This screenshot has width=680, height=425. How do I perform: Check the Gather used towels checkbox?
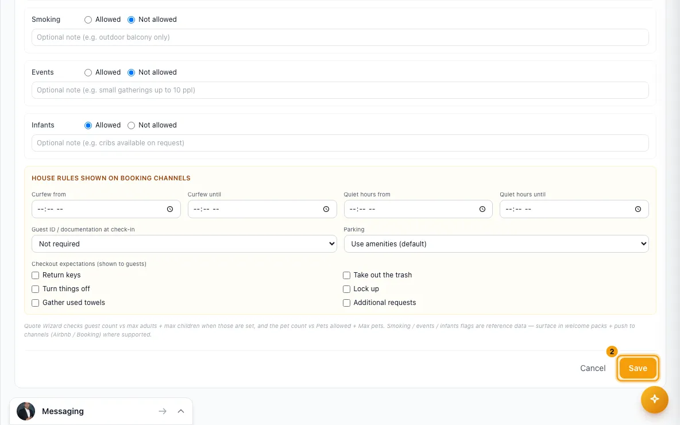click(36, 303)
